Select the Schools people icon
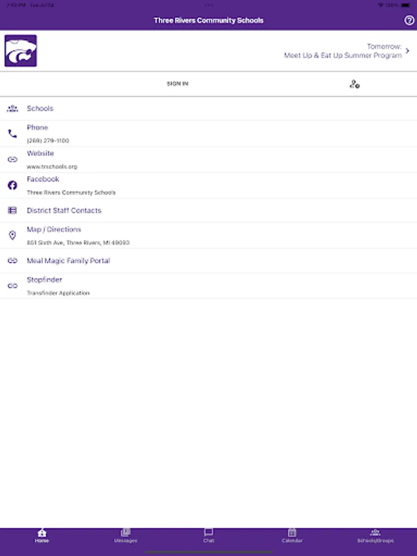Screen dimensions: 417x556 pos(12,108)
